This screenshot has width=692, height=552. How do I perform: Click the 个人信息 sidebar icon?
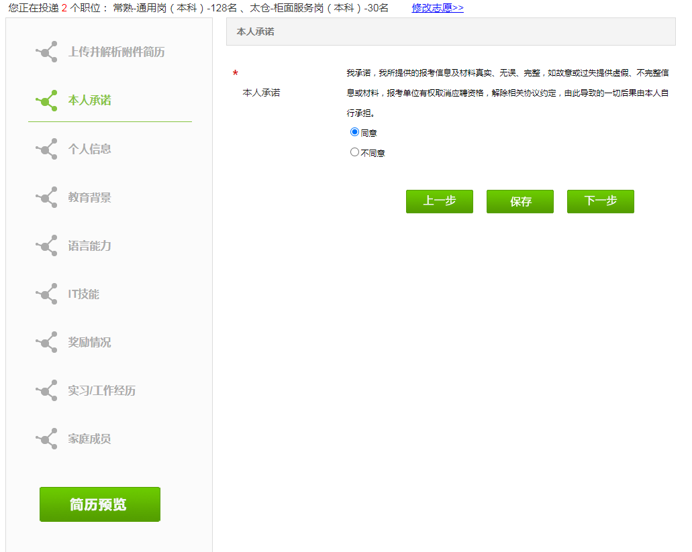46,149
